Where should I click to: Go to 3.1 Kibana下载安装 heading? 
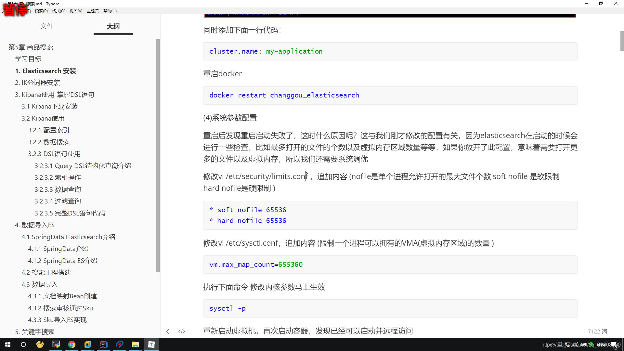point(49,106)
